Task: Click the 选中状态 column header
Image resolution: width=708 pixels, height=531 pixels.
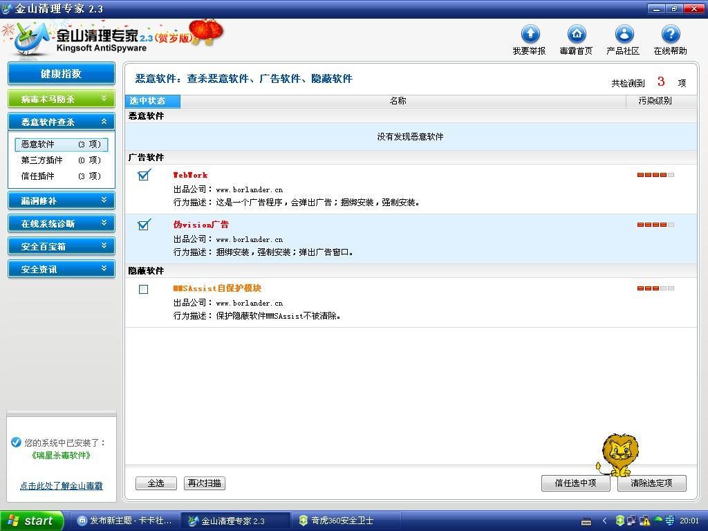Action: [153, 101]
